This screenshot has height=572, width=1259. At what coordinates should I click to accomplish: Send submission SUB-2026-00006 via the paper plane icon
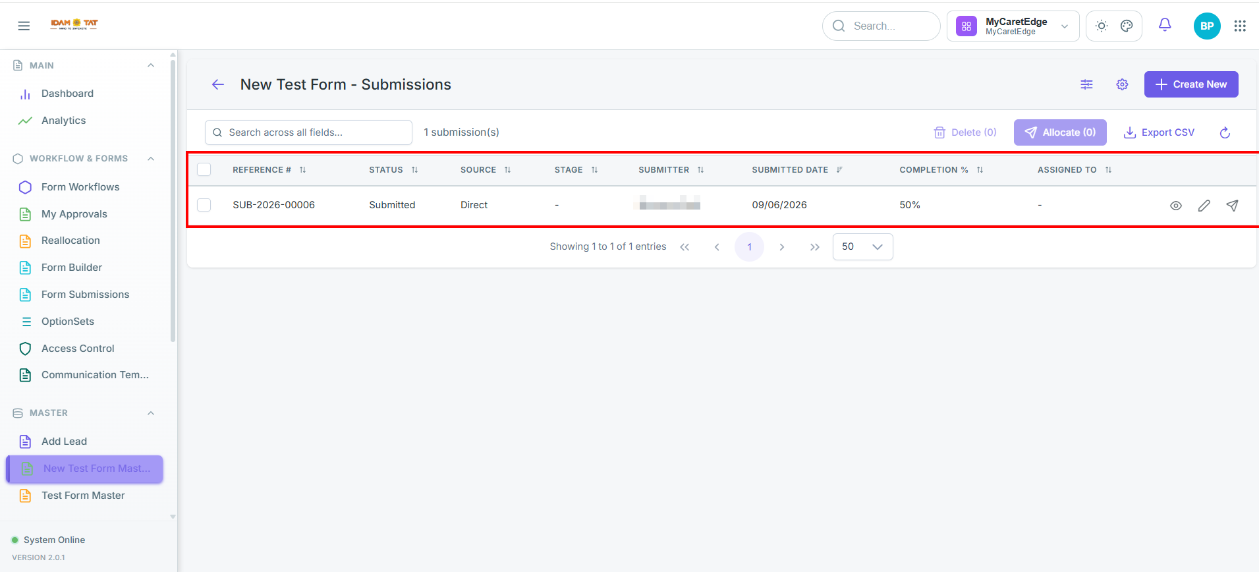(1232, 206)
